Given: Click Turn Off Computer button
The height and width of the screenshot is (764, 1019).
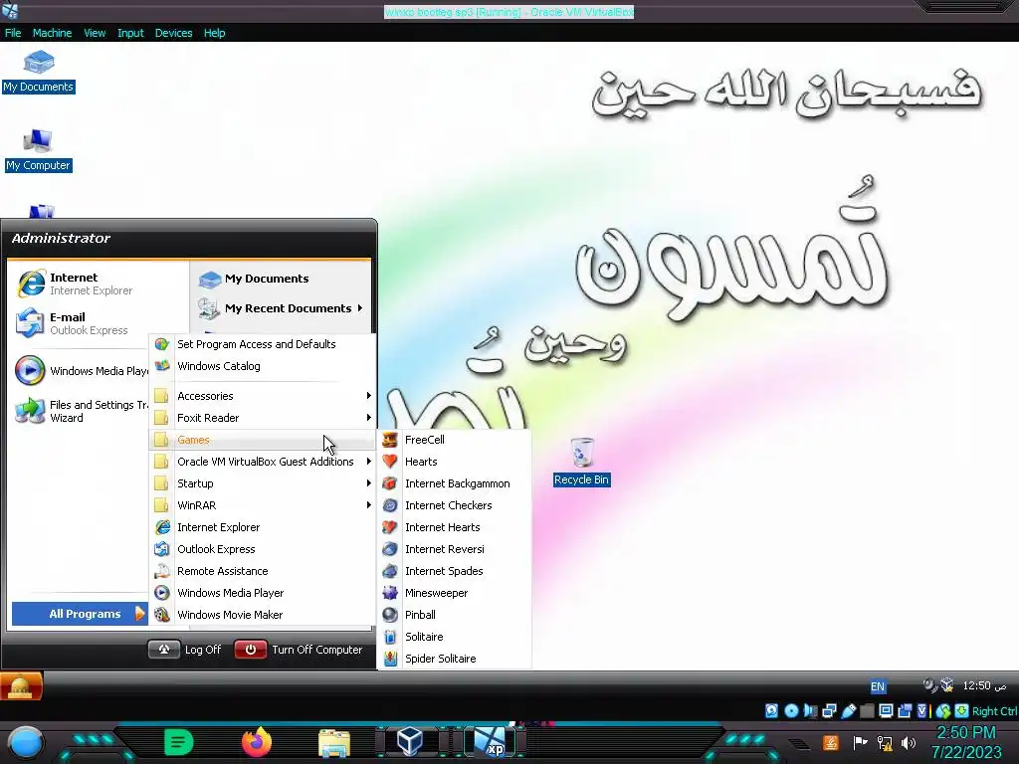Looking at the screenshot, I should (299, 650).
